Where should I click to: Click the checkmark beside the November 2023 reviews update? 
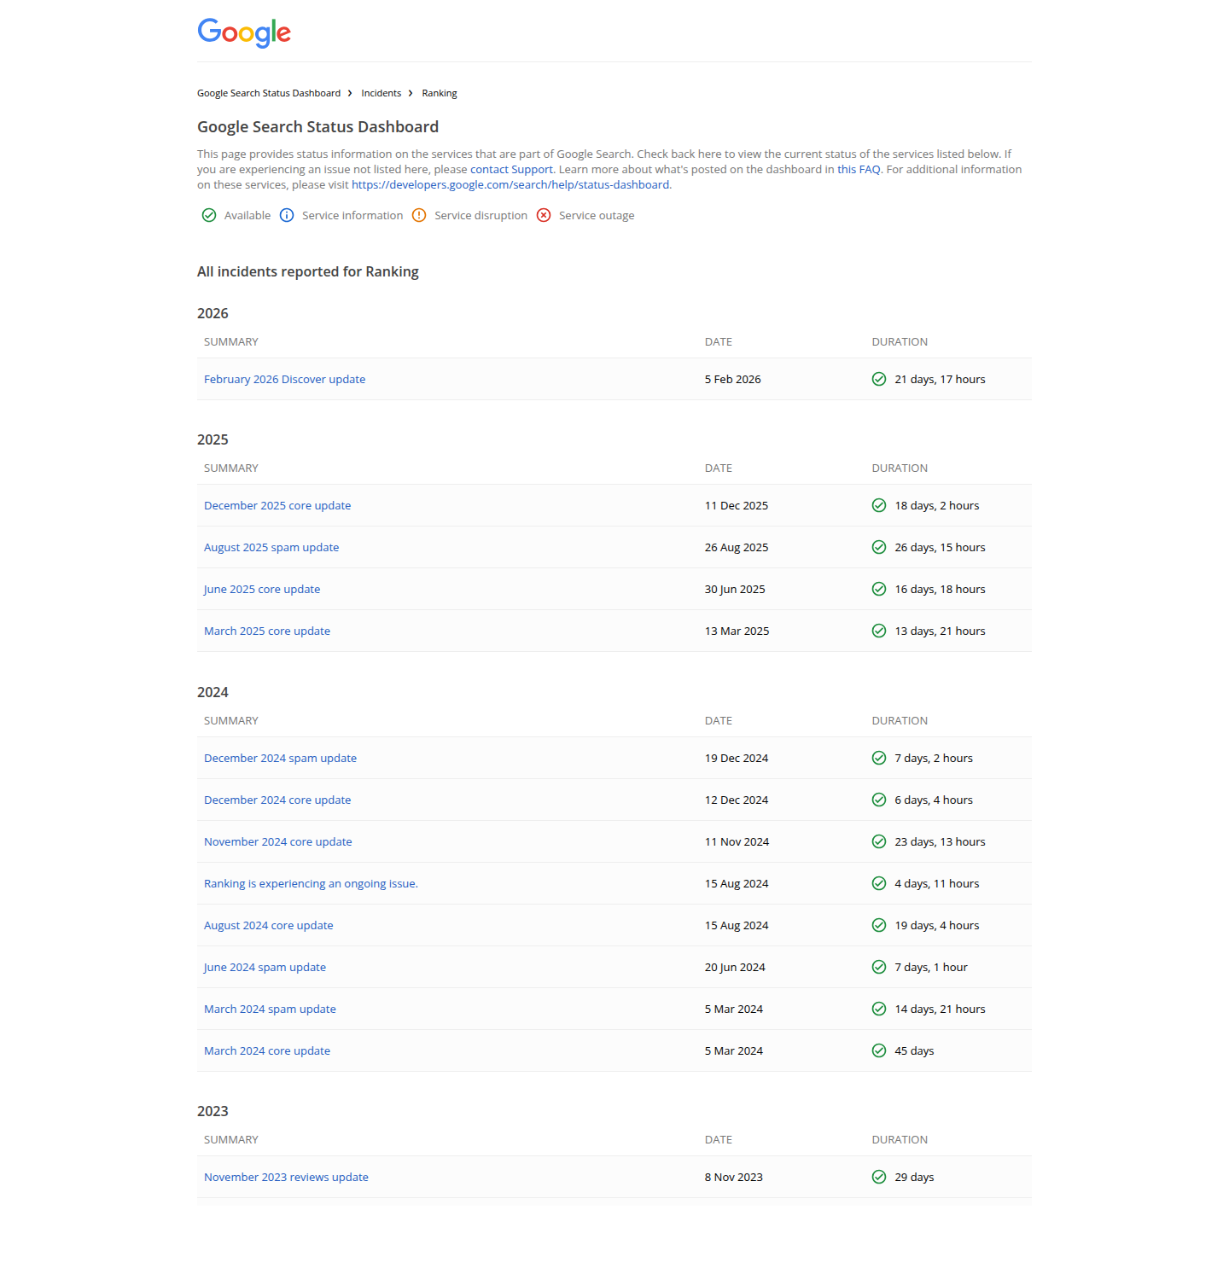tap(879, 1177)
